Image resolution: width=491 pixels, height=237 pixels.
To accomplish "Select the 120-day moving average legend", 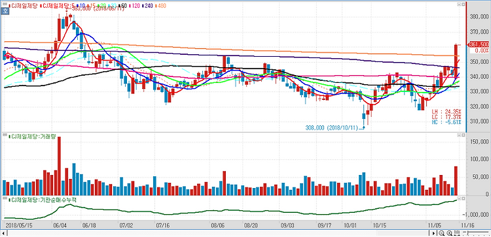I will click(135, 6).
